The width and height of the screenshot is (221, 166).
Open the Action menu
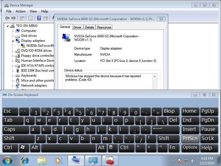[20, 11]
